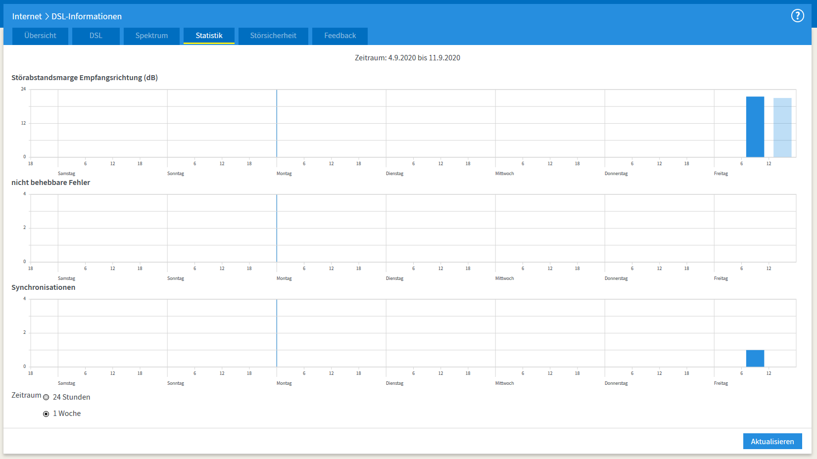Select the Statistik tab
Viewport: 817px width, 459px height.
click(x=209, y=36)
